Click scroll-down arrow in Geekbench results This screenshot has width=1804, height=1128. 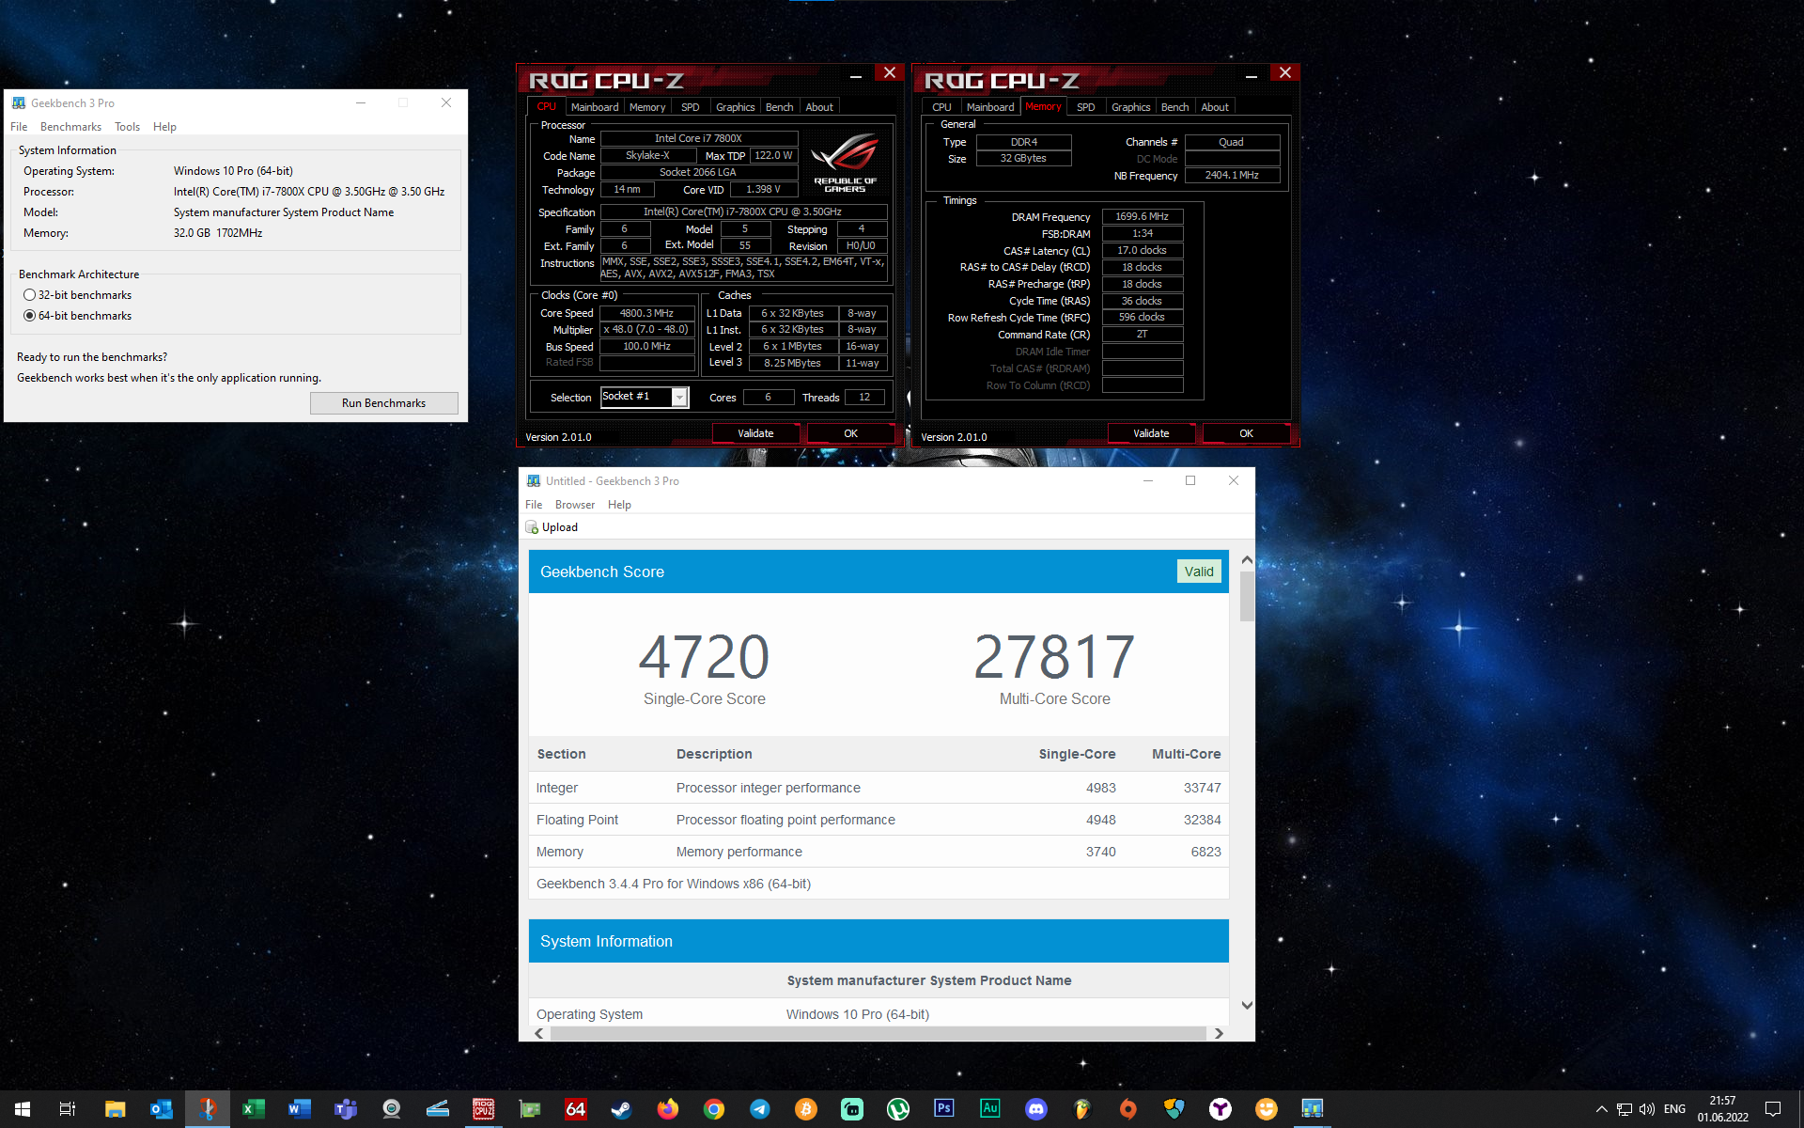[1247, 1005]
